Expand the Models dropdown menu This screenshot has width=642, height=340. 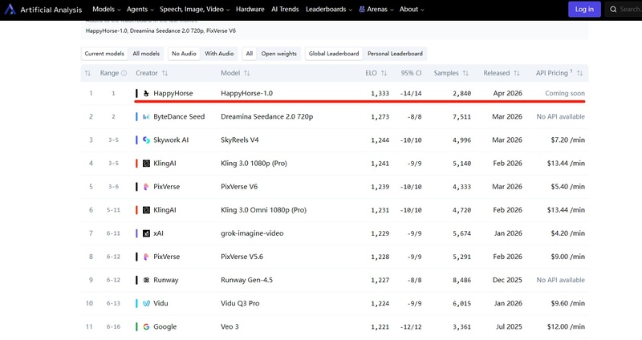[108, 10]
